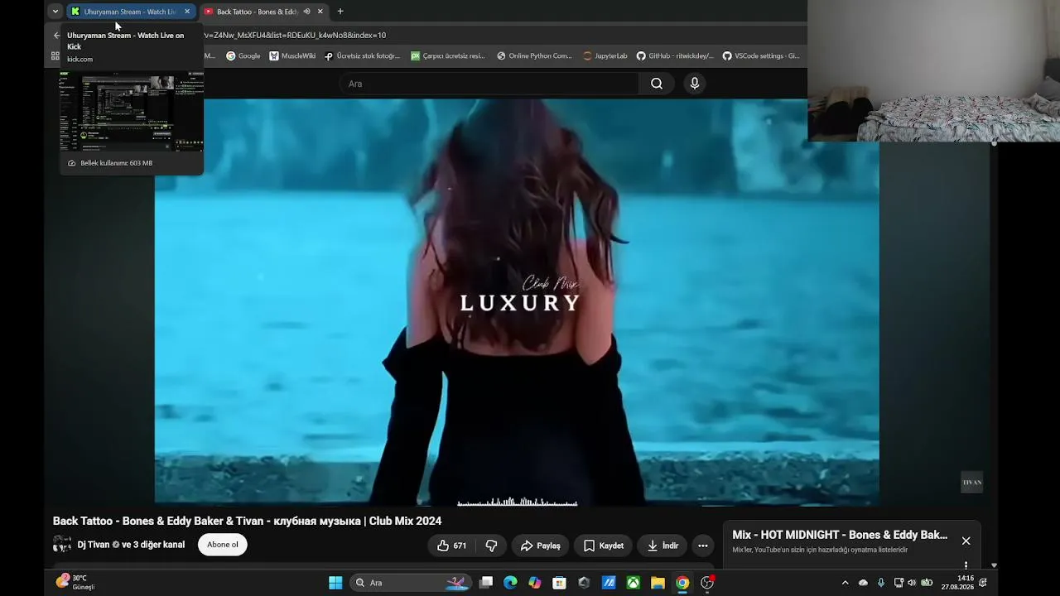Open more actions three-dot menu
The width and height of the screenshot is (1060, 596).
pos(703,546)
